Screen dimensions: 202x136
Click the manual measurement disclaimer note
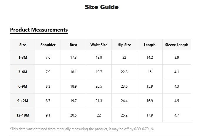click(82, 129)
